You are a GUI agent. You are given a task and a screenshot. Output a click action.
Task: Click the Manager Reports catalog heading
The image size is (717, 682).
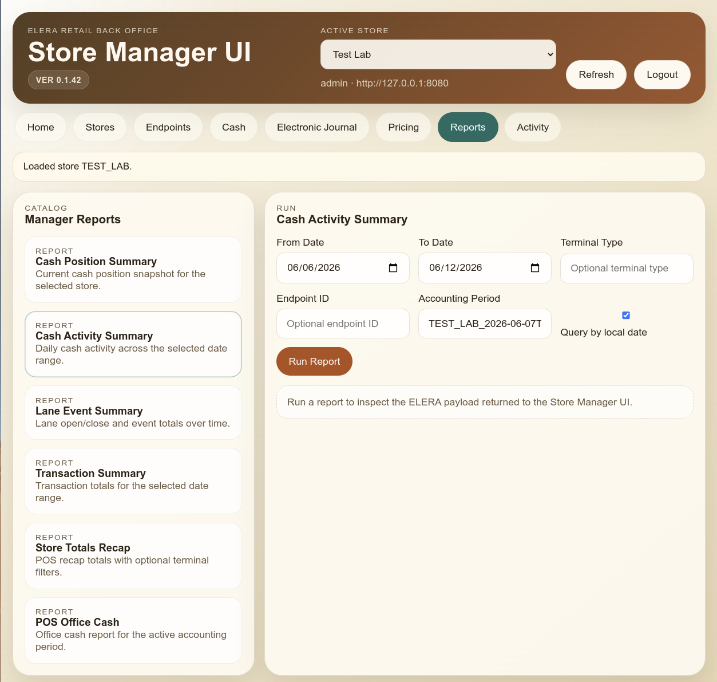tap(73, 219)
